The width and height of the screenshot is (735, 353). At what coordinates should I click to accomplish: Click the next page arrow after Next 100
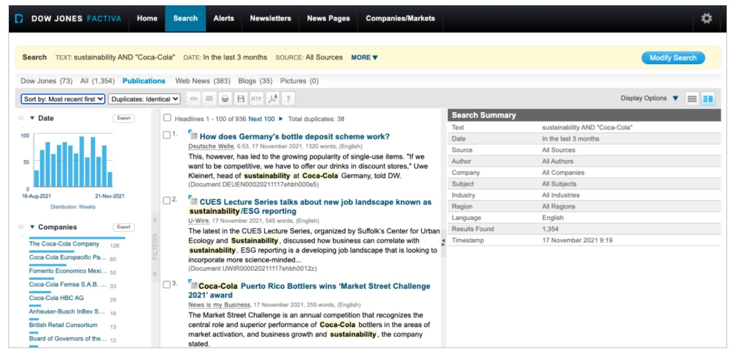click(x=281, y=119)
